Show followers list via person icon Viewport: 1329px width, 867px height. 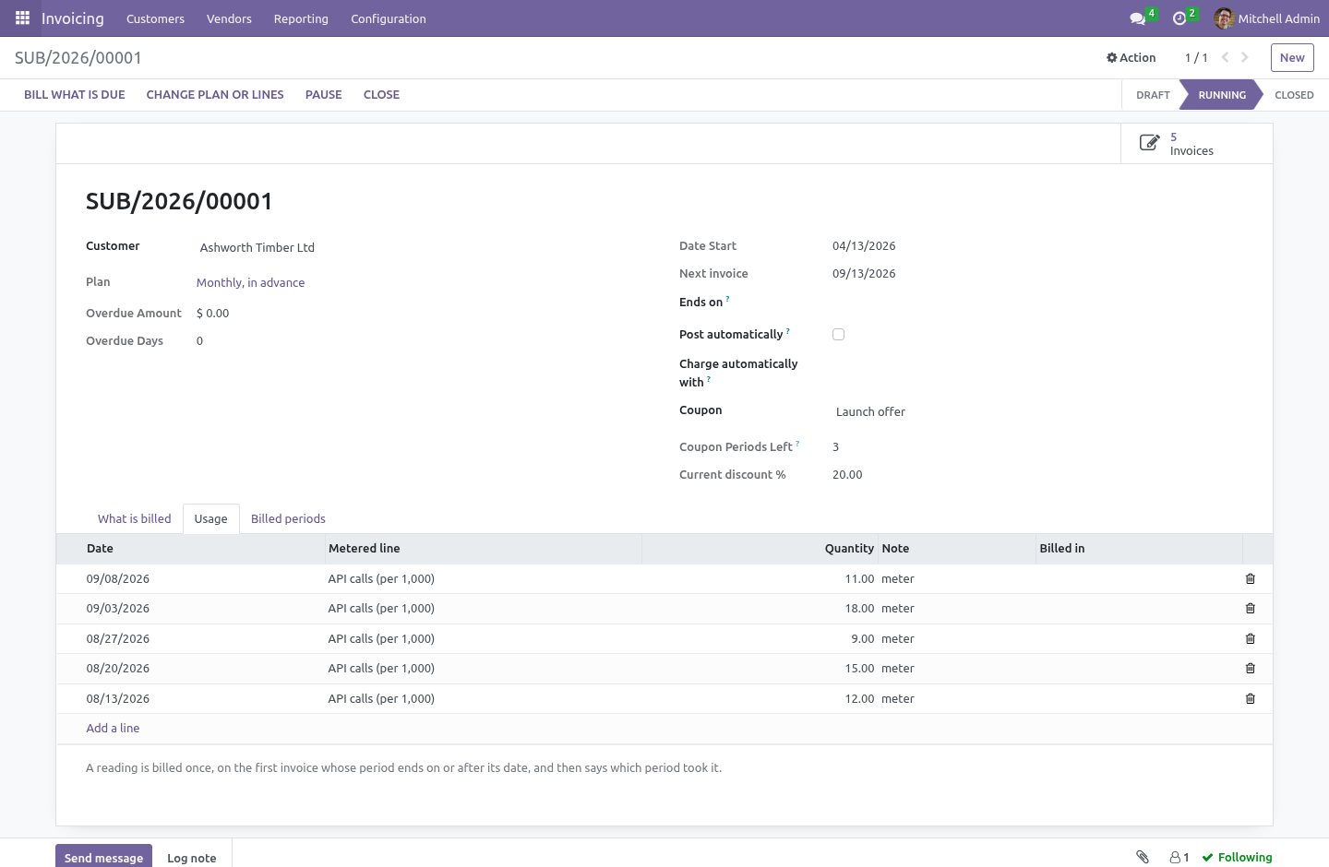point(1179,857)
